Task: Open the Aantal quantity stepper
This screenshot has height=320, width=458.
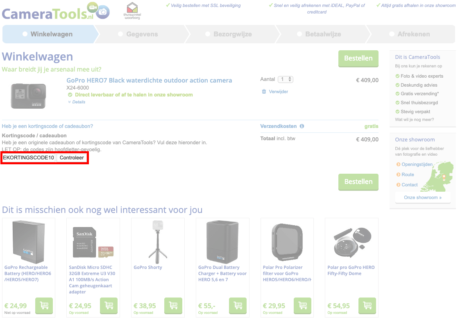Action: [286, 79]
